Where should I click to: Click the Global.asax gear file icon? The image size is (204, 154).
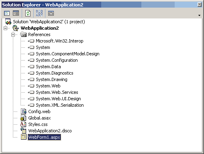coord(23,118)
